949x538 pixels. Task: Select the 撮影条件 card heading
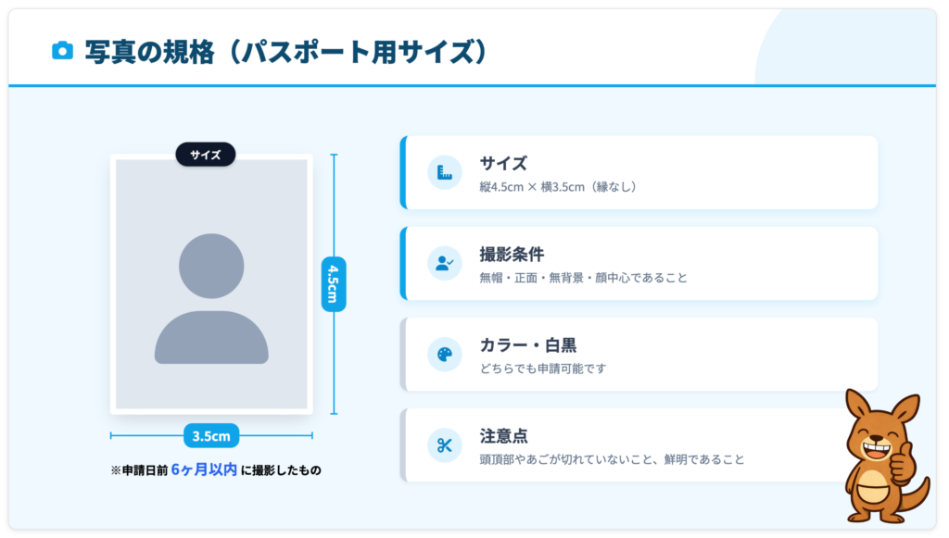tap(512, 254)
